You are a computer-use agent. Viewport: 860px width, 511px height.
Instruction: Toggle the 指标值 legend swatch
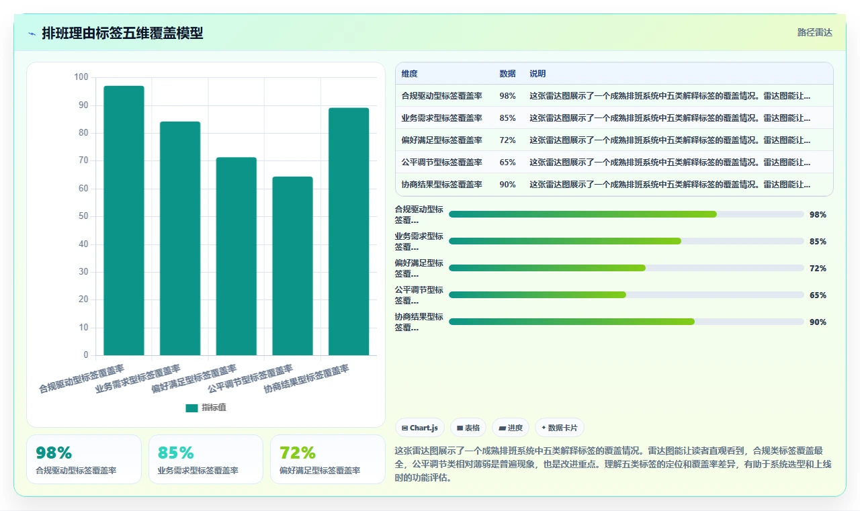(192, 408)
